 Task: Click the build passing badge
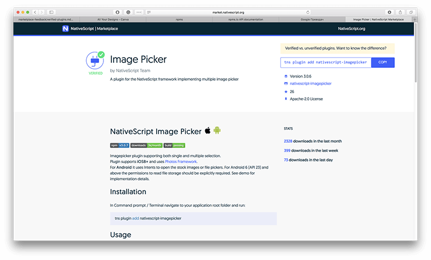[x=174, y=145]
